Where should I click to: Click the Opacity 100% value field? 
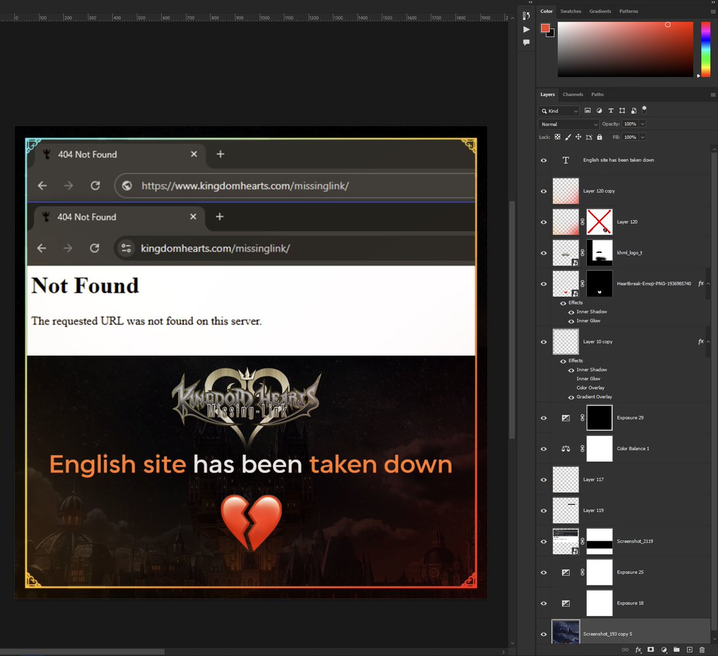click(x=630, y=124)
